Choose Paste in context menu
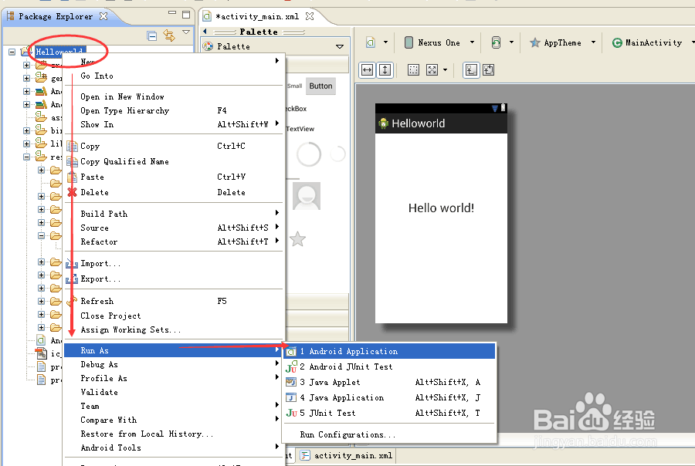695x466 pixels. coord(173,177)
